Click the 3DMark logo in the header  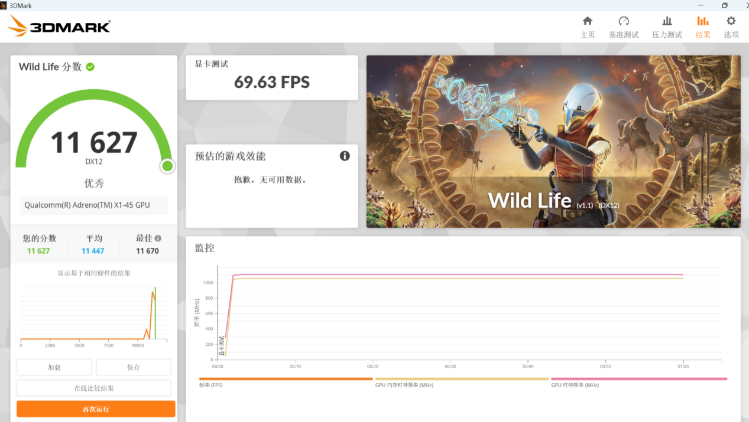(x=59, y=27)
